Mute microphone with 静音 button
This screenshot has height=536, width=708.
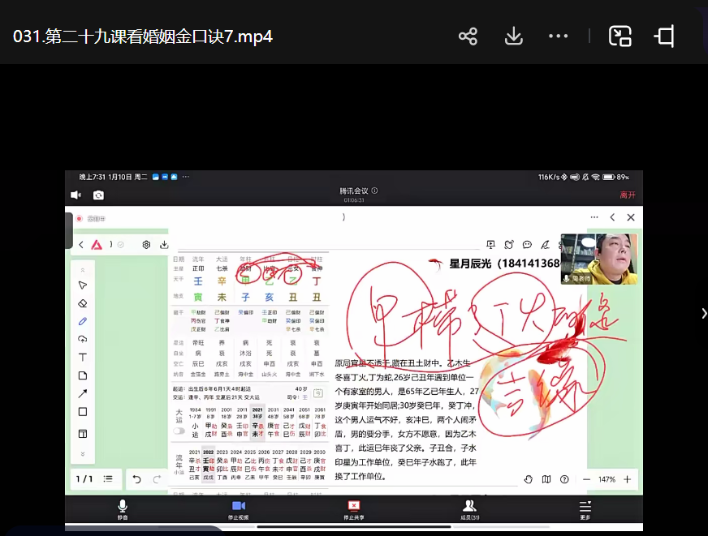(x=123, y=508)
